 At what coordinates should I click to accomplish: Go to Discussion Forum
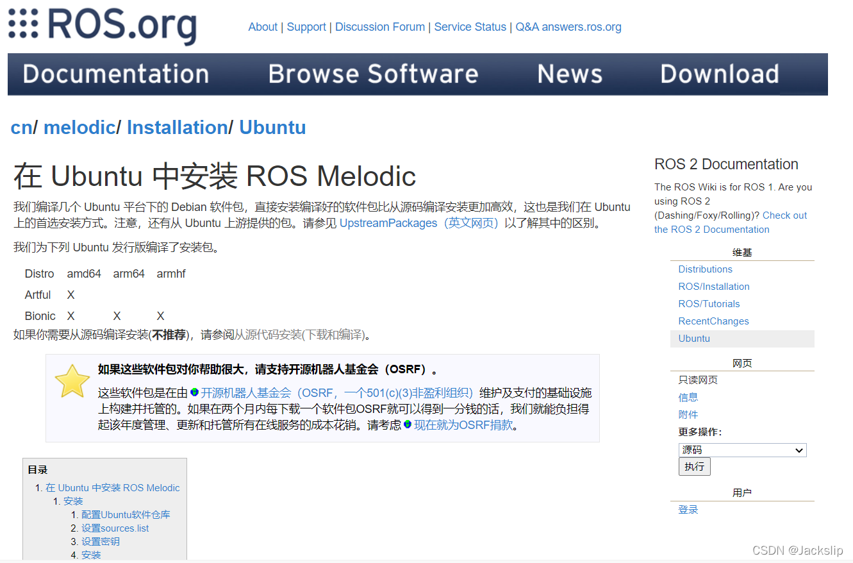point(380,27)
